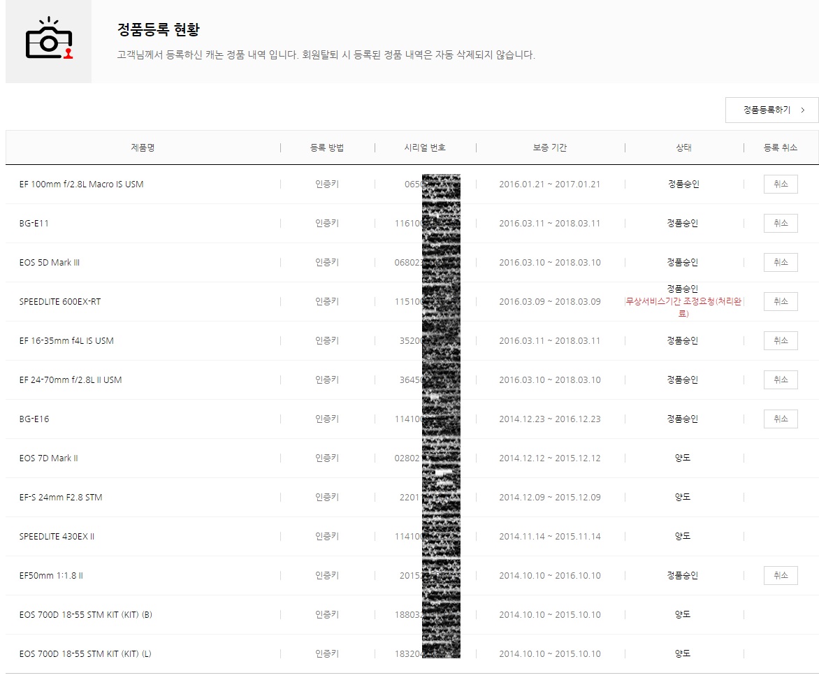
Task: Cancel EF50mm 1:1.8 II registration
Action: click(780, 576)
